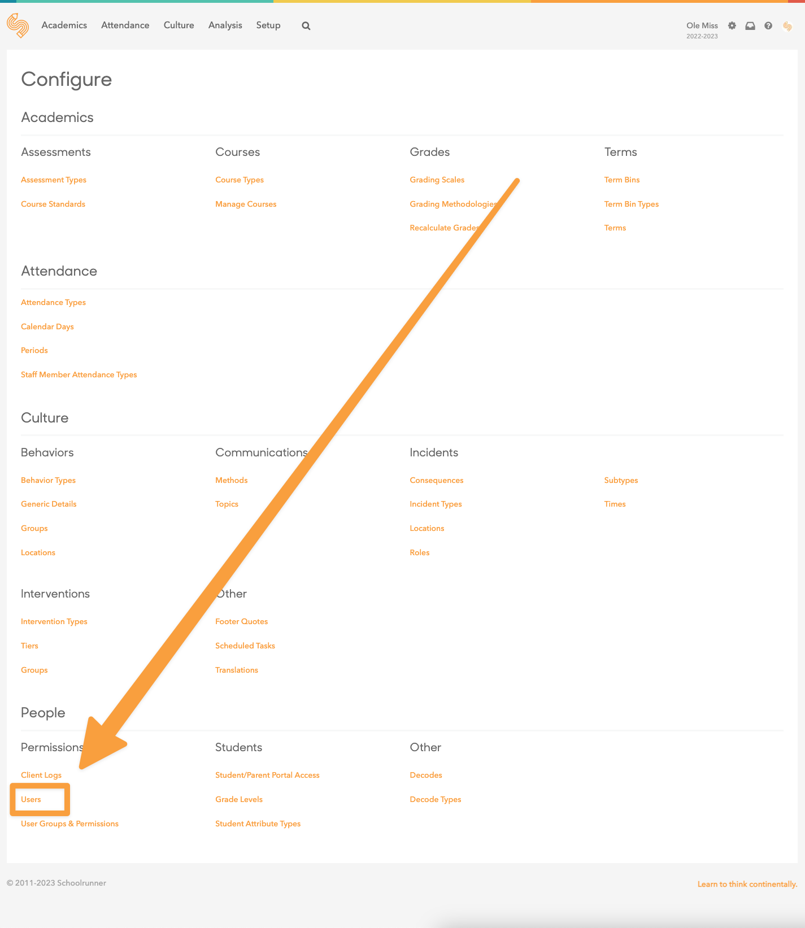
Task: Click the Term Bin Types link
Action: (x=631, y=204)
